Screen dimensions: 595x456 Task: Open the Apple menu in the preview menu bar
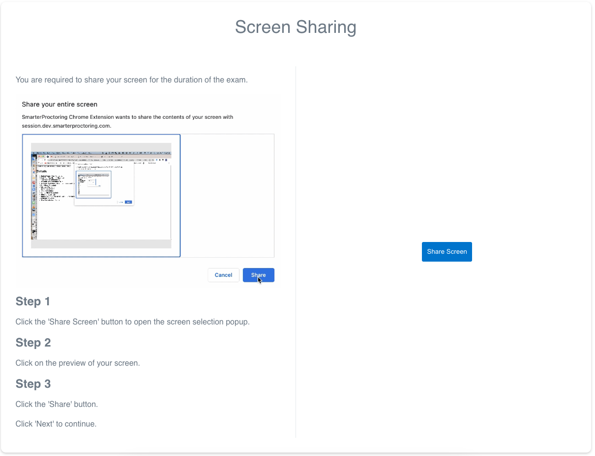33,152
